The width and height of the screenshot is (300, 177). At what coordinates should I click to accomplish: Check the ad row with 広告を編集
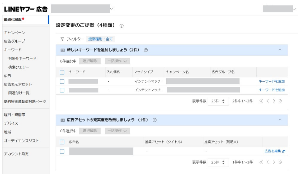pyautogui.click(x=62, y=151)
